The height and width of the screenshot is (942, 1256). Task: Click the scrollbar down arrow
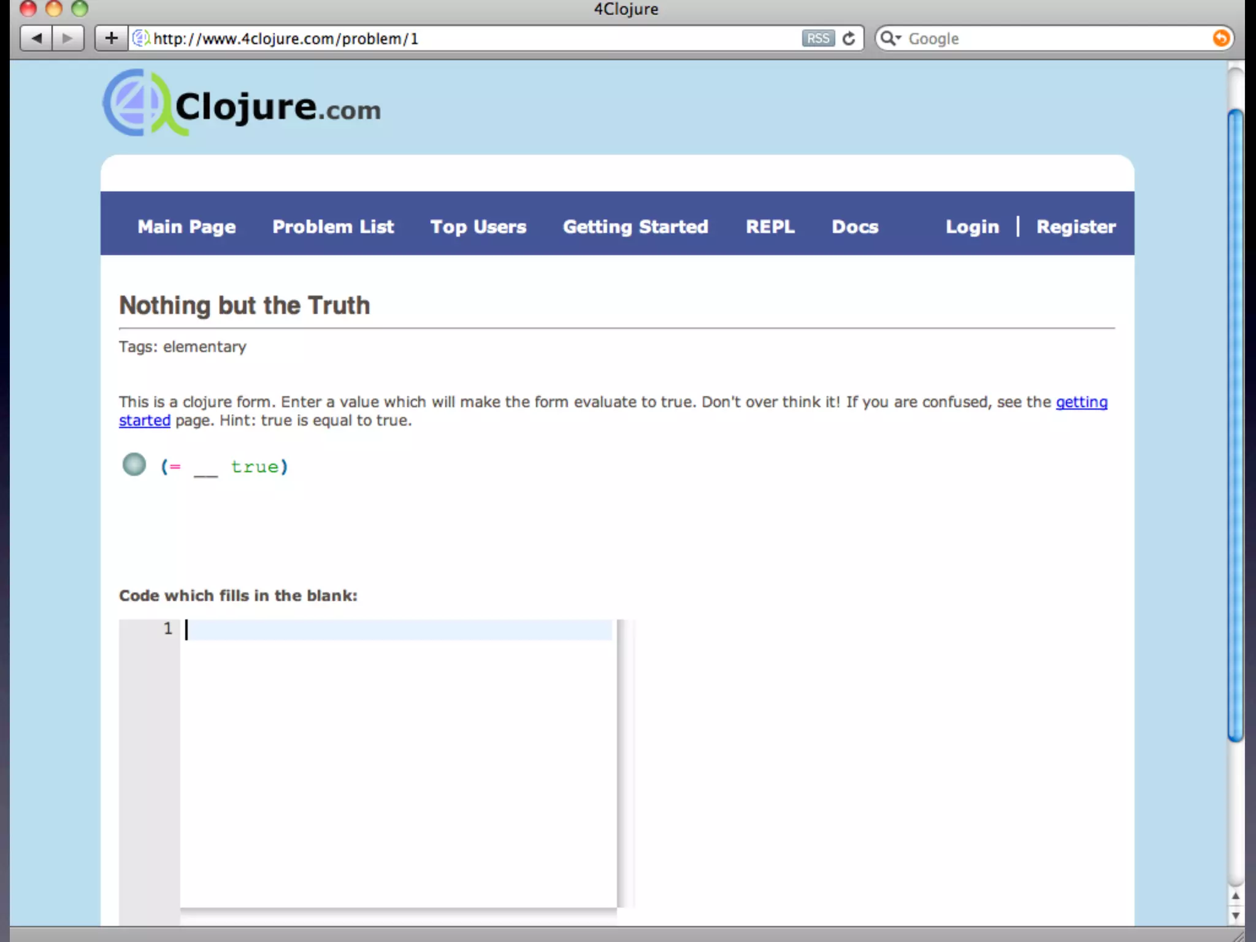[x=1236, y=916]
